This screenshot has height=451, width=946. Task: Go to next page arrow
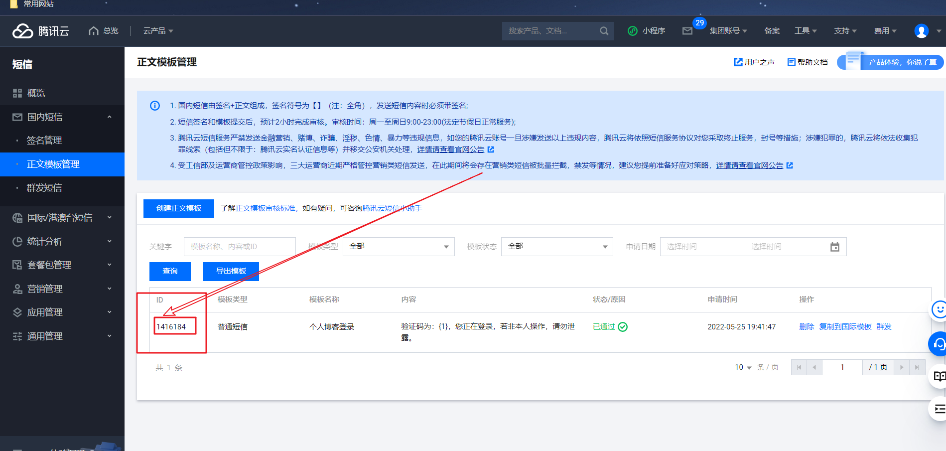pyautogui.click(x=901, y=367)
